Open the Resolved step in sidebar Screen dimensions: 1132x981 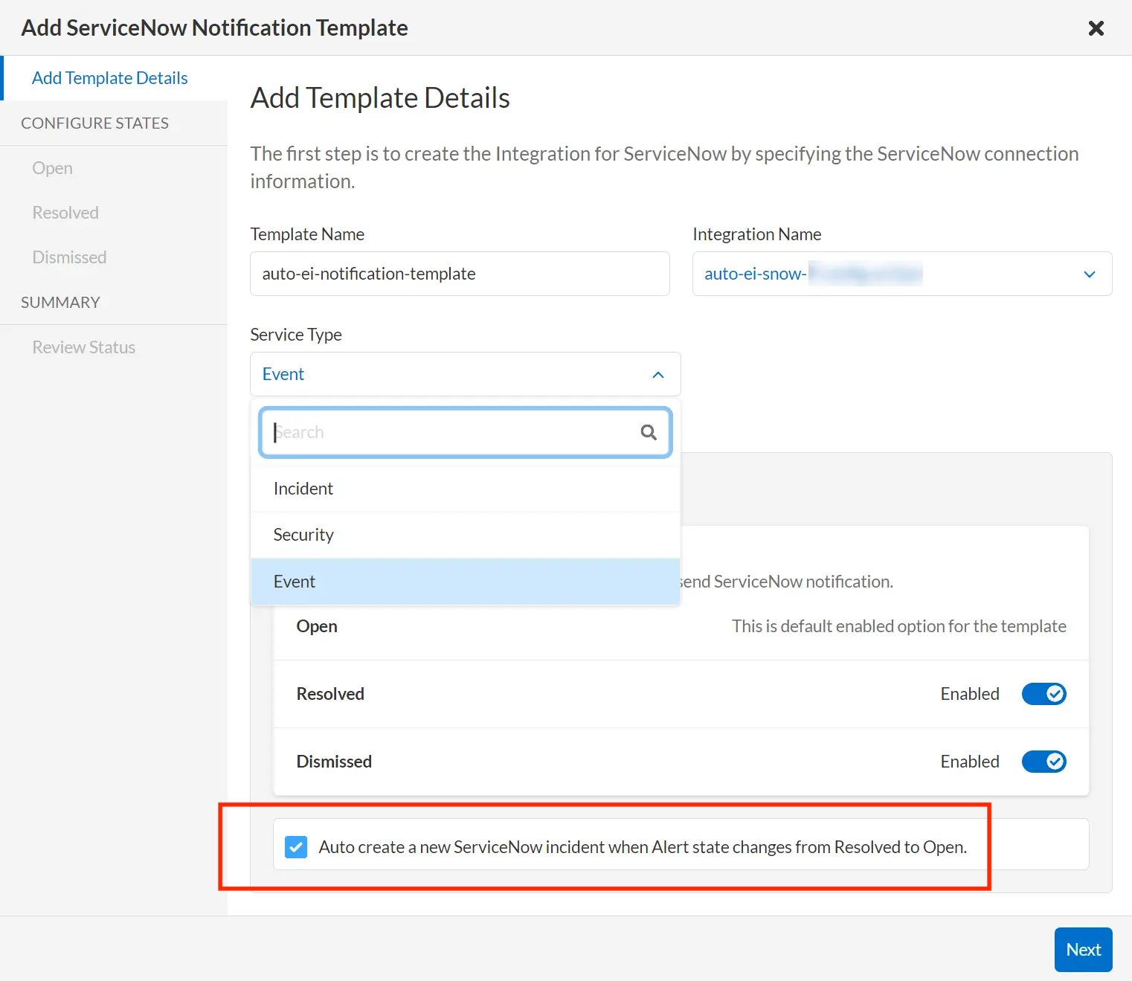coord(65,213)
